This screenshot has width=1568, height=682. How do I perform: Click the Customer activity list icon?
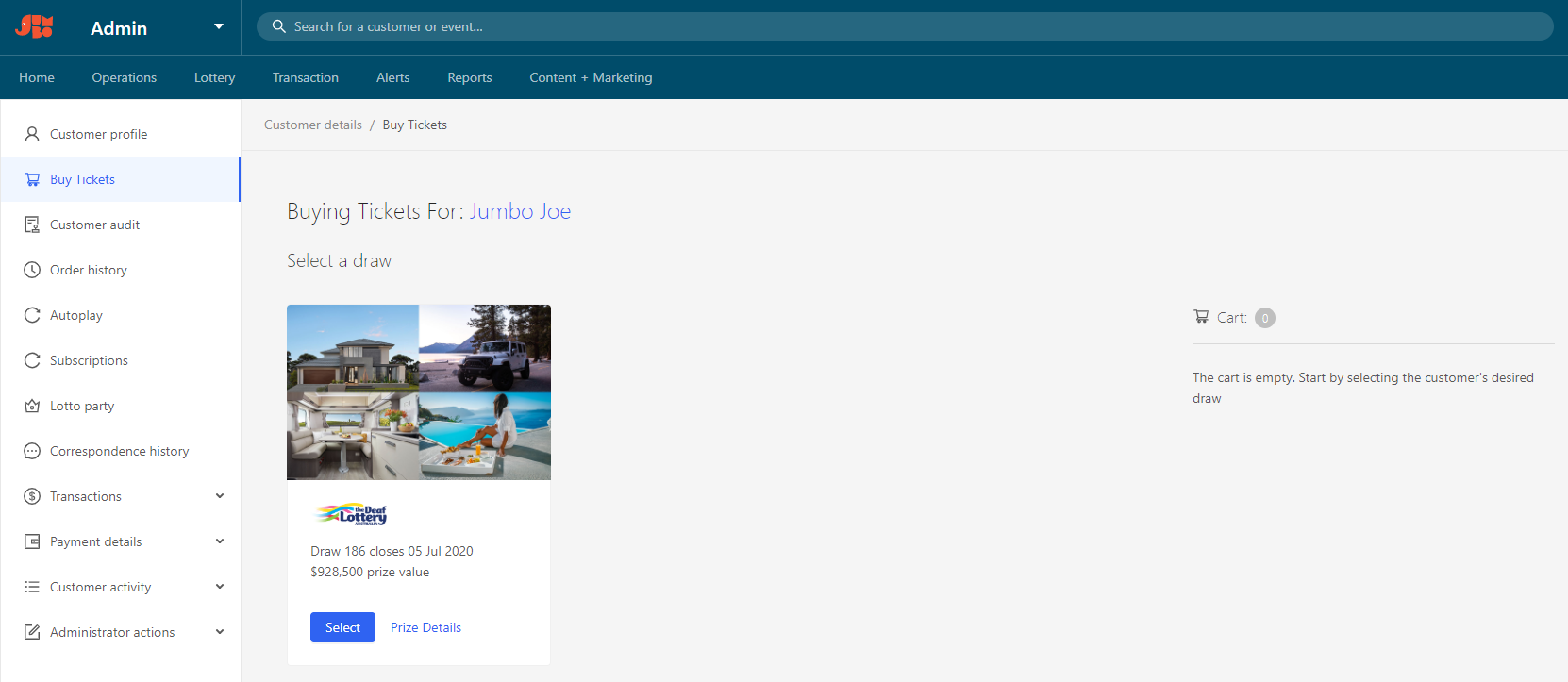pyautogui.click(x=32, y=587)
